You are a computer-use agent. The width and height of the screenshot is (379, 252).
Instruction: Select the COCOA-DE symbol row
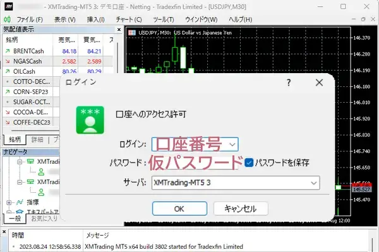[x=31, y=112]
